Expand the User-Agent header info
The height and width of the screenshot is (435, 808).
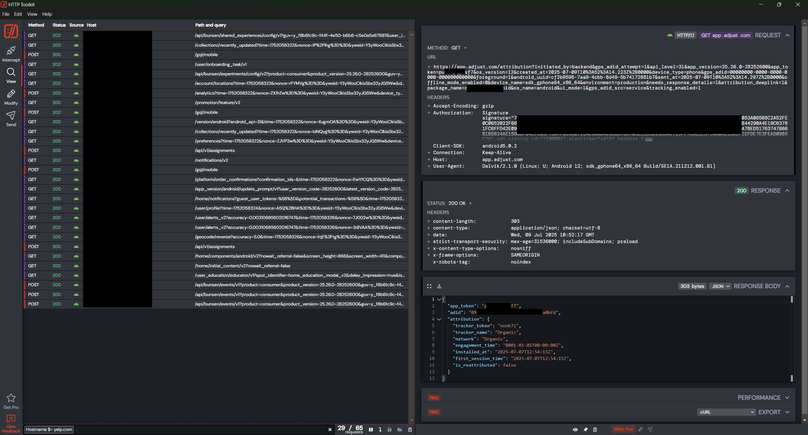(429, 166)
